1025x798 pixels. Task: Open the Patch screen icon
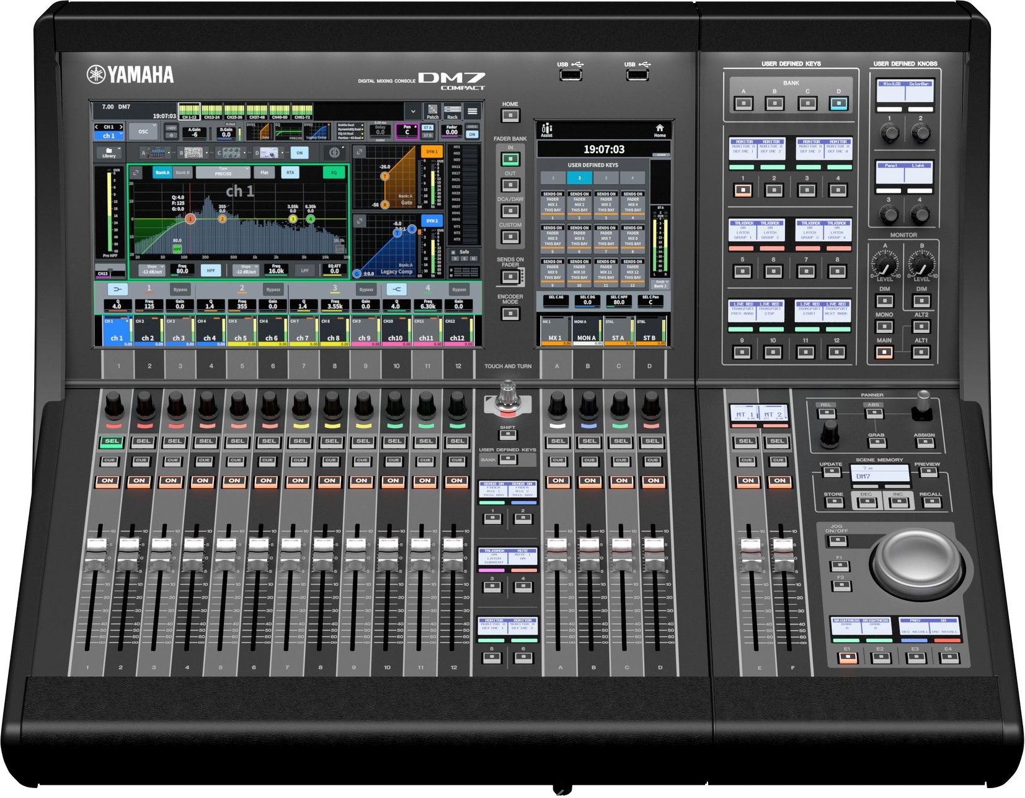pyautogui.click(x=432, y=112)
